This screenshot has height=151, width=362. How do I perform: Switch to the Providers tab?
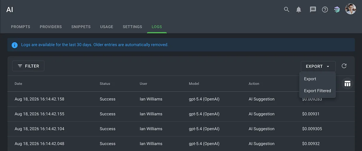click(51, 27)
